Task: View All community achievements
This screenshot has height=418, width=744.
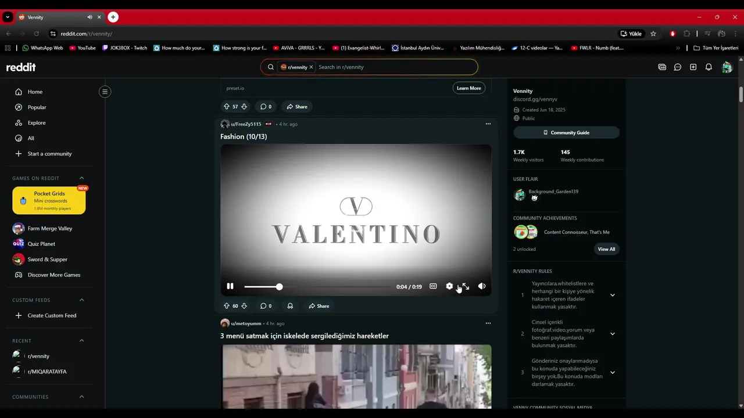Action: point(606,249)
